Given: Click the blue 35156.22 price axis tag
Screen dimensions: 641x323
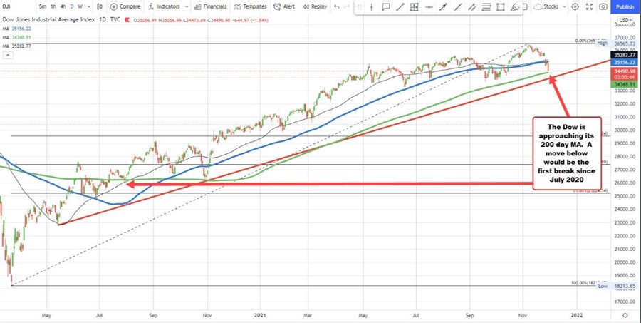Looking at the screenshot, I should pos(625,62).
